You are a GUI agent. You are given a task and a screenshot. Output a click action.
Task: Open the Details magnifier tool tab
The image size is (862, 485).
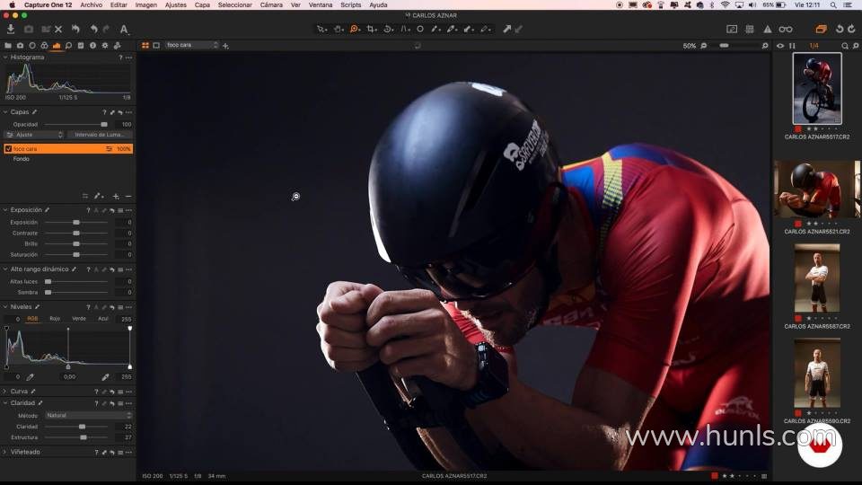[x=69, y=46]
